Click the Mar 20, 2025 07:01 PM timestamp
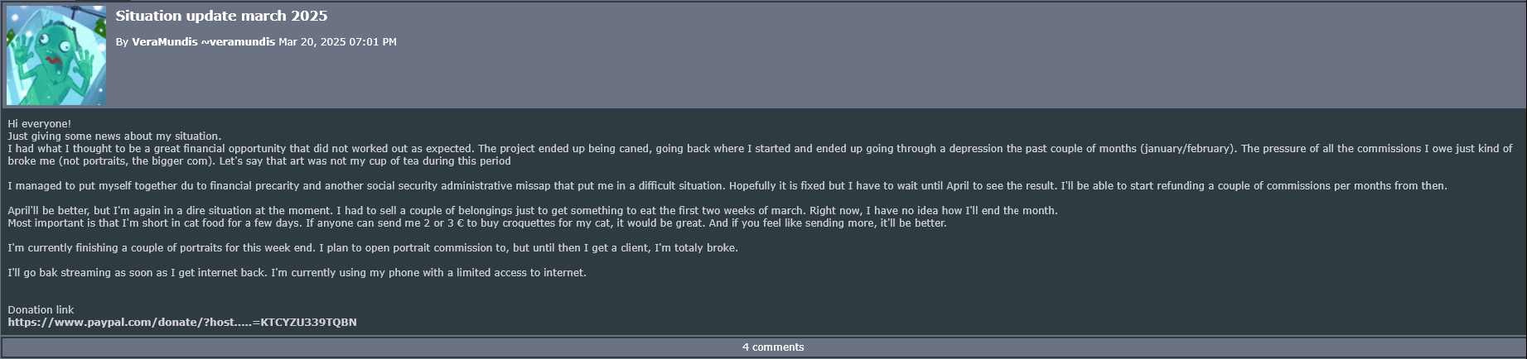The width and height of the screenshot is (1527, 359). 337,41
